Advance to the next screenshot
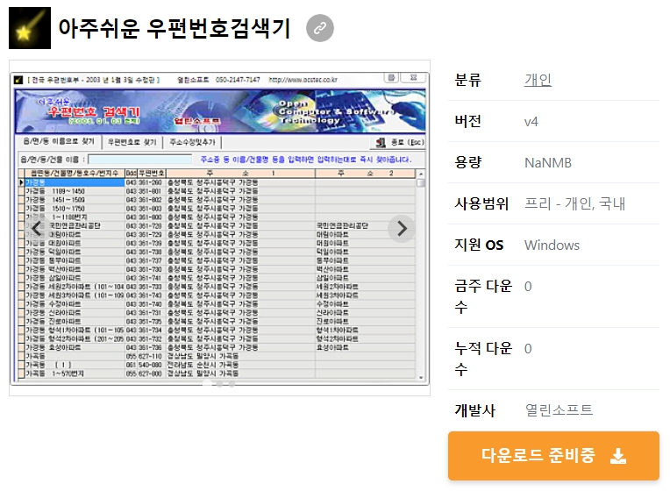 (402, 229)
